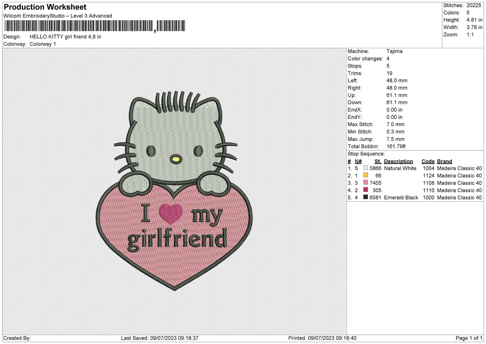Image resolution: width=486 pixels, height=344 pixels.
Task: Click the Up value '61.1 mm'
Action: click(397, 95)
